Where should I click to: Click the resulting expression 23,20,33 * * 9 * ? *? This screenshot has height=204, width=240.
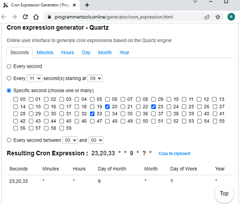point(122,153)
